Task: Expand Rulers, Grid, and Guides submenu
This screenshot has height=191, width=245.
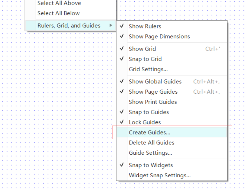Action: pos(69,26)
